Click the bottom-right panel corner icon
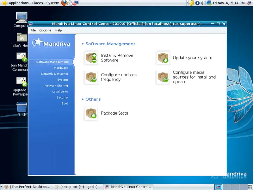Image resolution: width=253 pixels, height=190 pixels. 250,187
